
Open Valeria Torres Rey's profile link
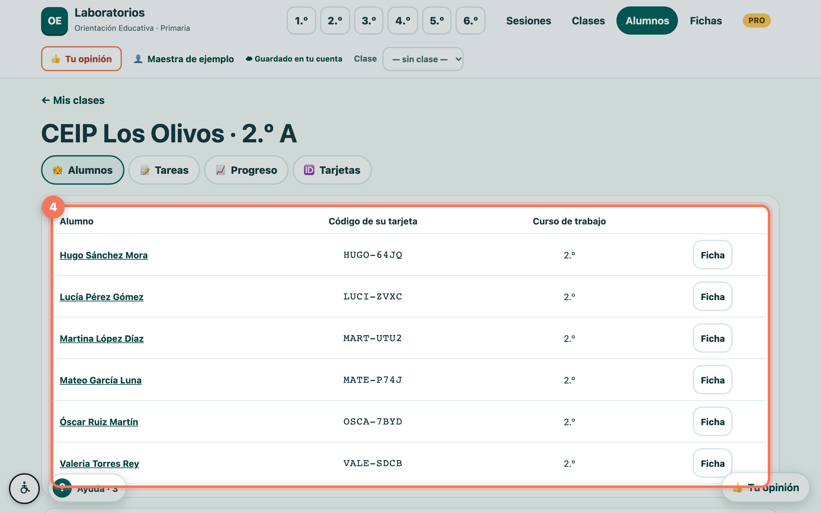(x=99, y=464)
